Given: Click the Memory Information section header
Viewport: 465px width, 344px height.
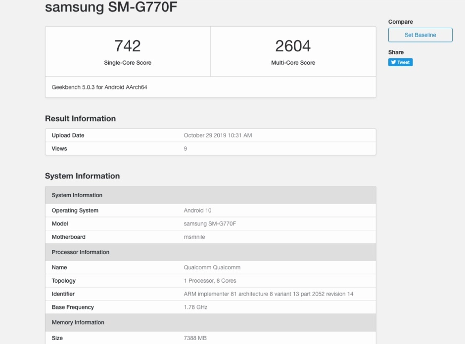Looking at the screenshot, I should click(78, 322).
